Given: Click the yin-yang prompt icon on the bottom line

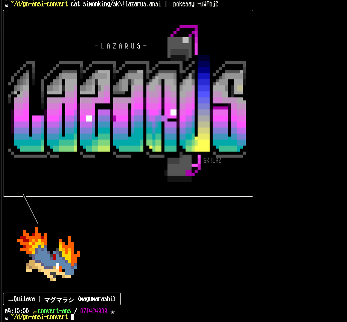Looking at the screenshot, I should click(x=6, y=318).
